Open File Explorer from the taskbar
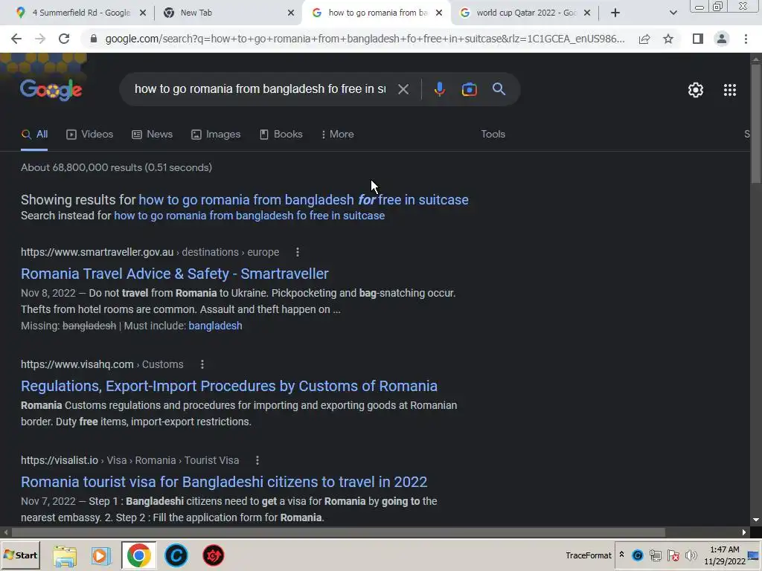The image size is (762, 571). 65,556
